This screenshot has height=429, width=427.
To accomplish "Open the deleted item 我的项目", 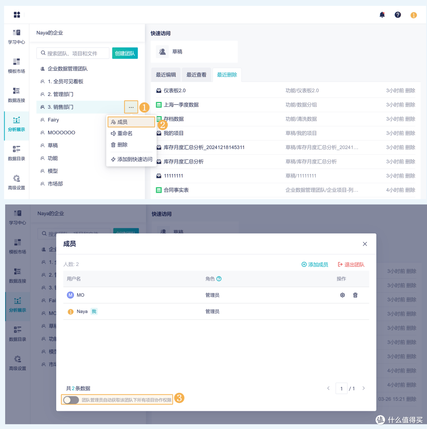I will (174, 133).
